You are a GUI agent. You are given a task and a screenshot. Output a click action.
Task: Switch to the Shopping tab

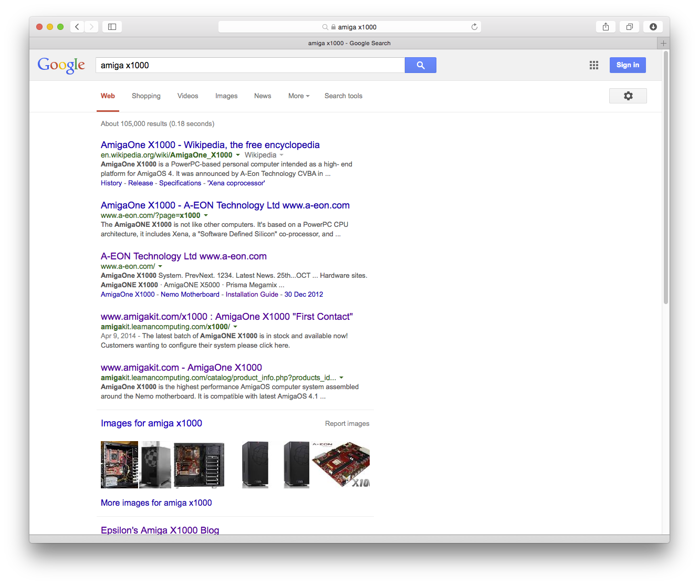point(146,96)
